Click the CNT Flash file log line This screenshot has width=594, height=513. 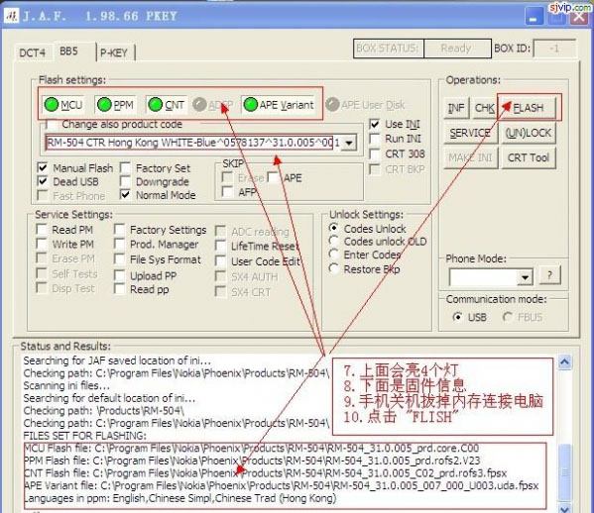[265, 473]
